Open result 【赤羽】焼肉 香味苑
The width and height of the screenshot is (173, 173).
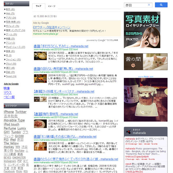tap(56, 114)
